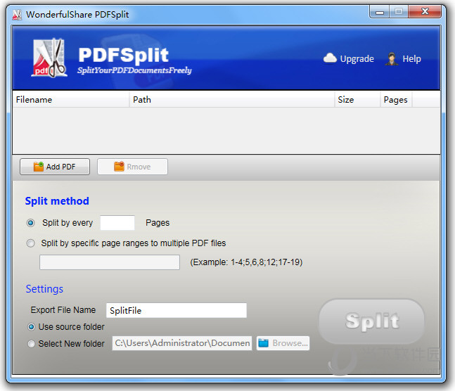Click the new folder path field

coord(182,343)
